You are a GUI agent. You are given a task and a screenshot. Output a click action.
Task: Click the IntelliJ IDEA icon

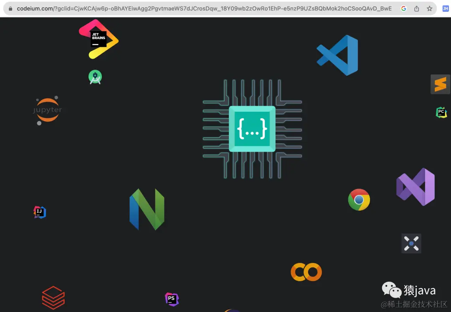click(40, 212)
